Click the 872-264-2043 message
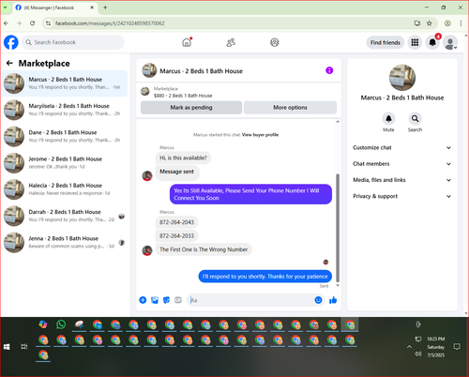This screenshot has height=377, width=469. 176,222
